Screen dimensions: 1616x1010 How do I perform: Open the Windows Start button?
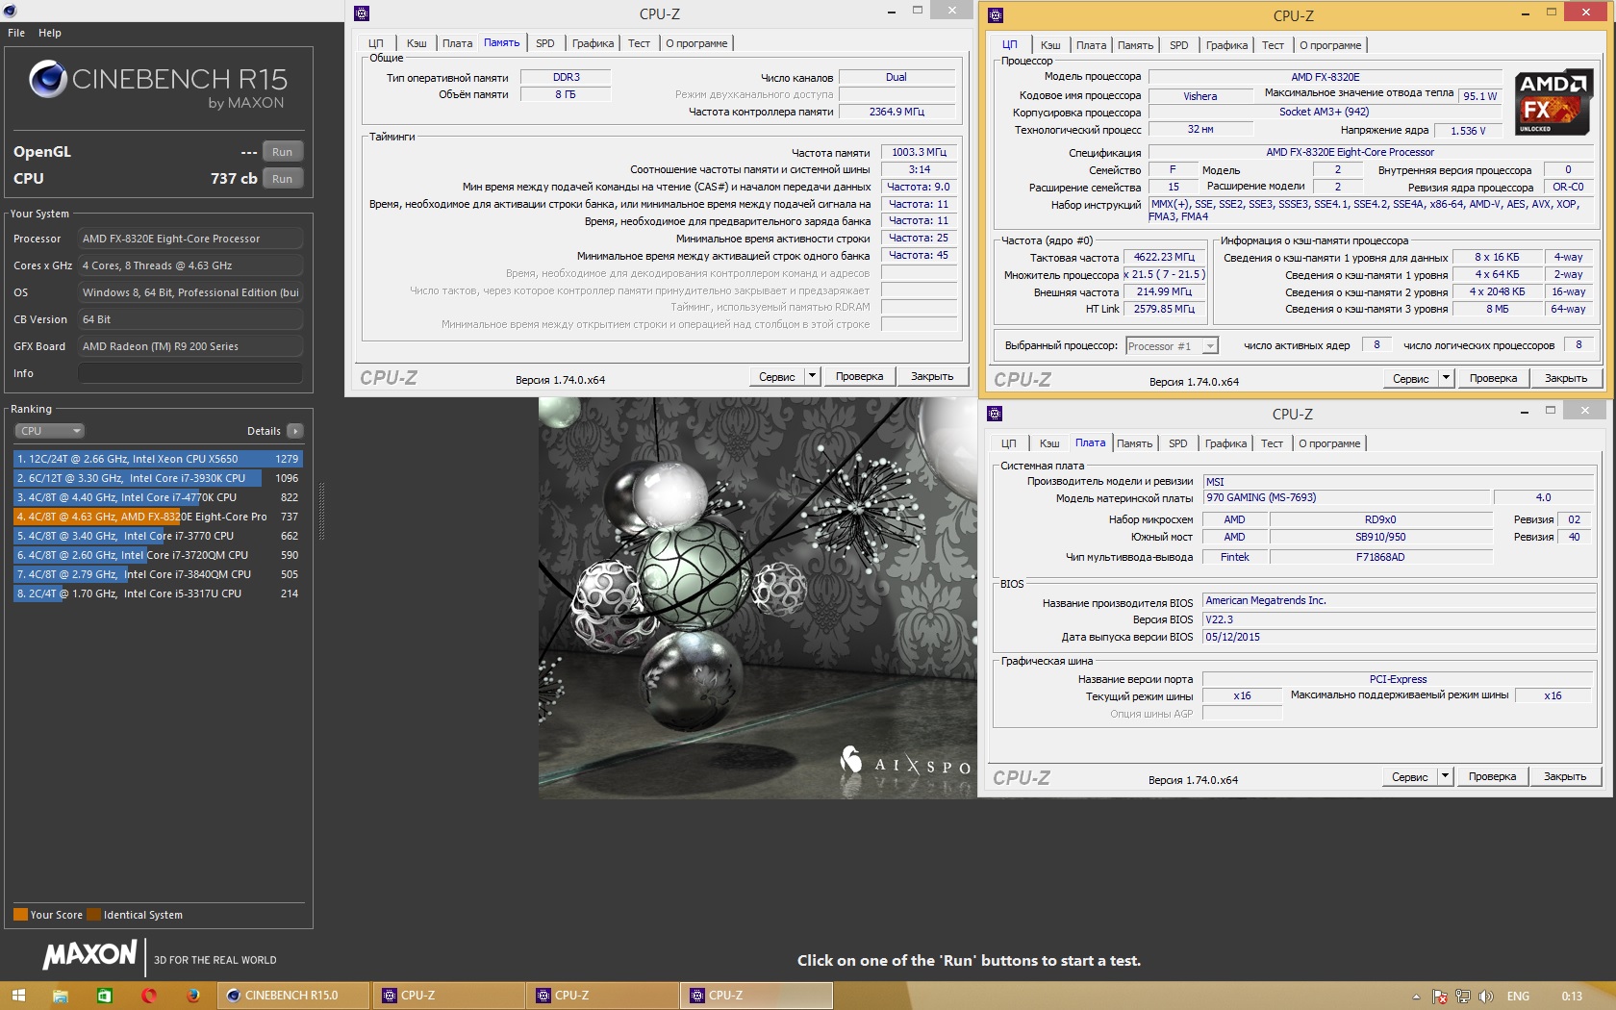17,996
